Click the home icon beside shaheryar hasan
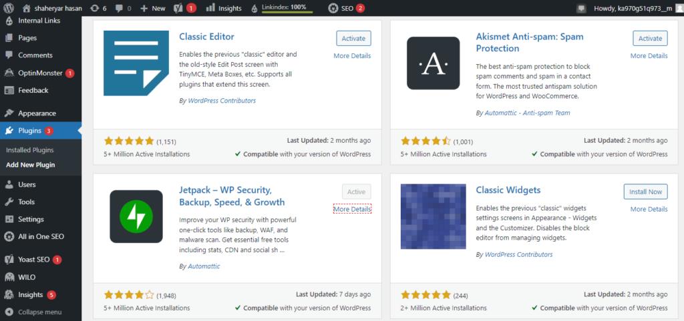This screenshot has width=684, height=321. tap(27, 8)
